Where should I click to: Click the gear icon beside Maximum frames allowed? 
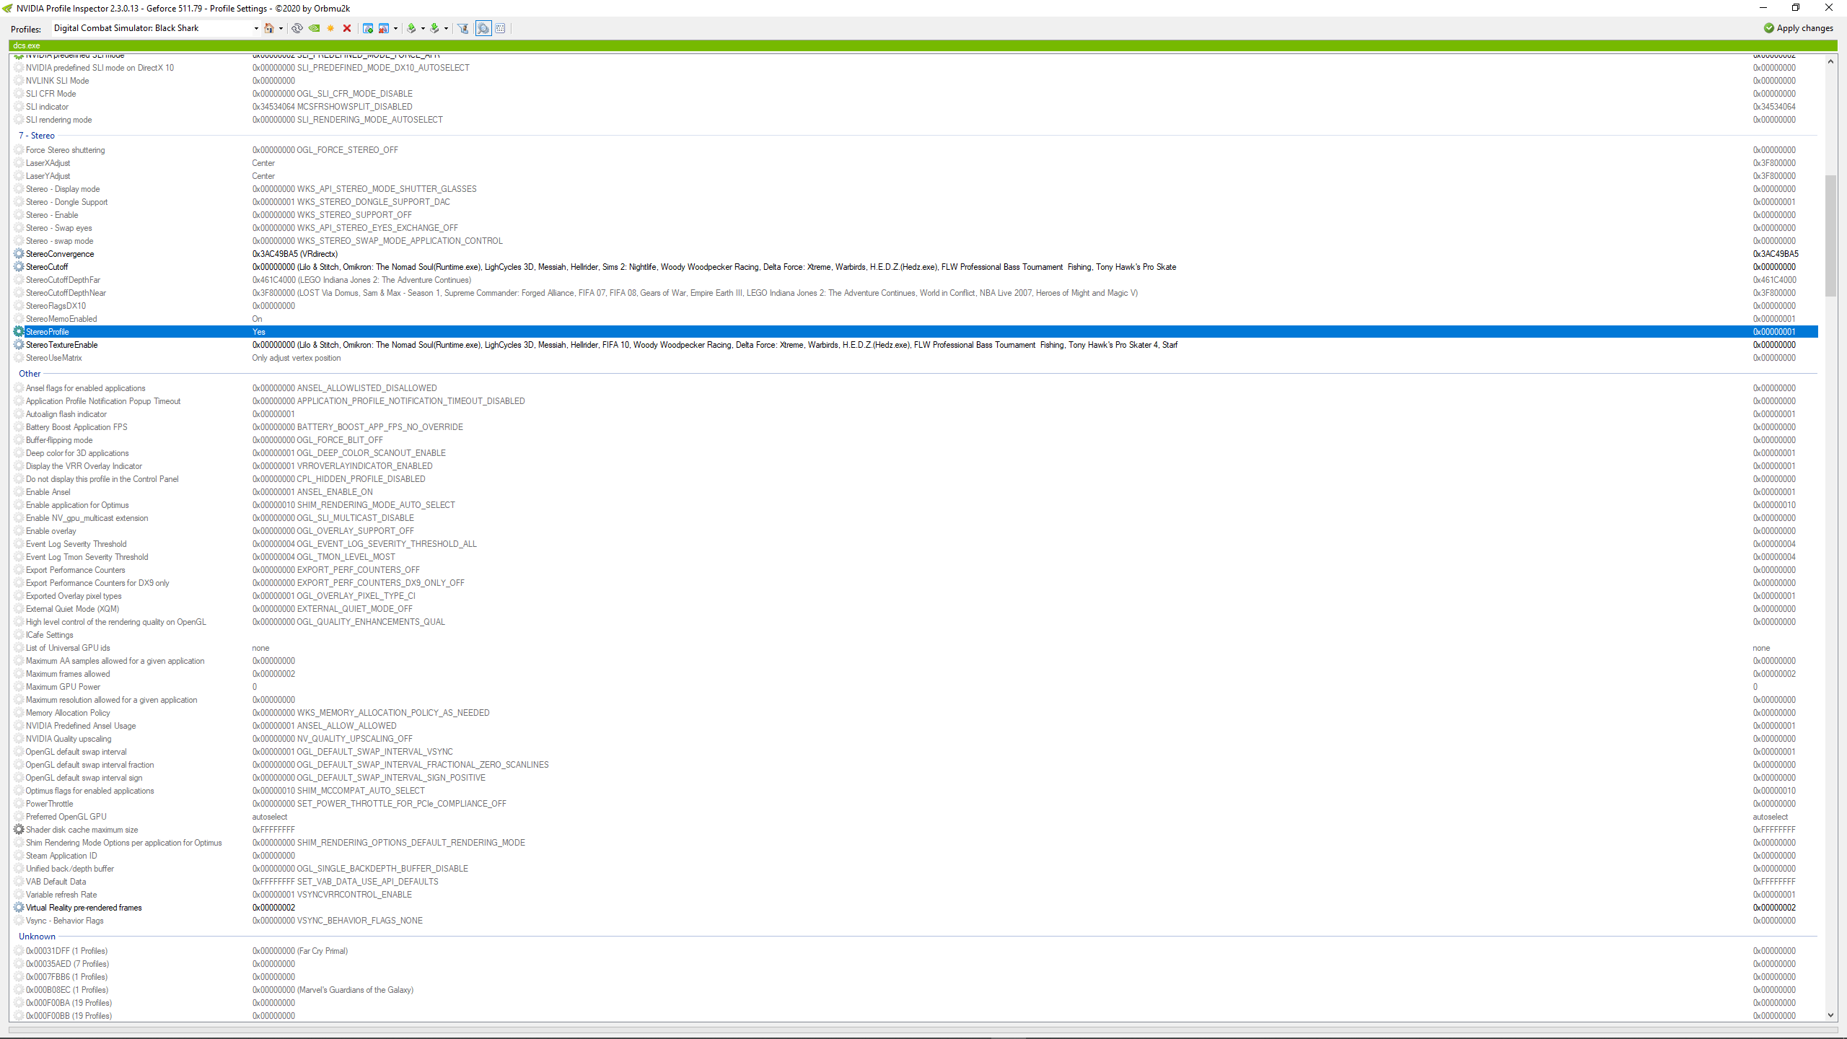click(19, 674)
